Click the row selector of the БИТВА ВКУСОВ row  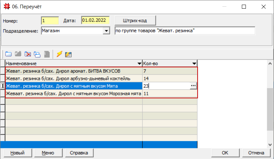3,71
